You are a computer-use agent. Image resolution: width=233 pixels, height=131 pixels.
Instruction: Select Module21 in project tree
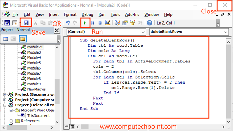tap(35, 47)
